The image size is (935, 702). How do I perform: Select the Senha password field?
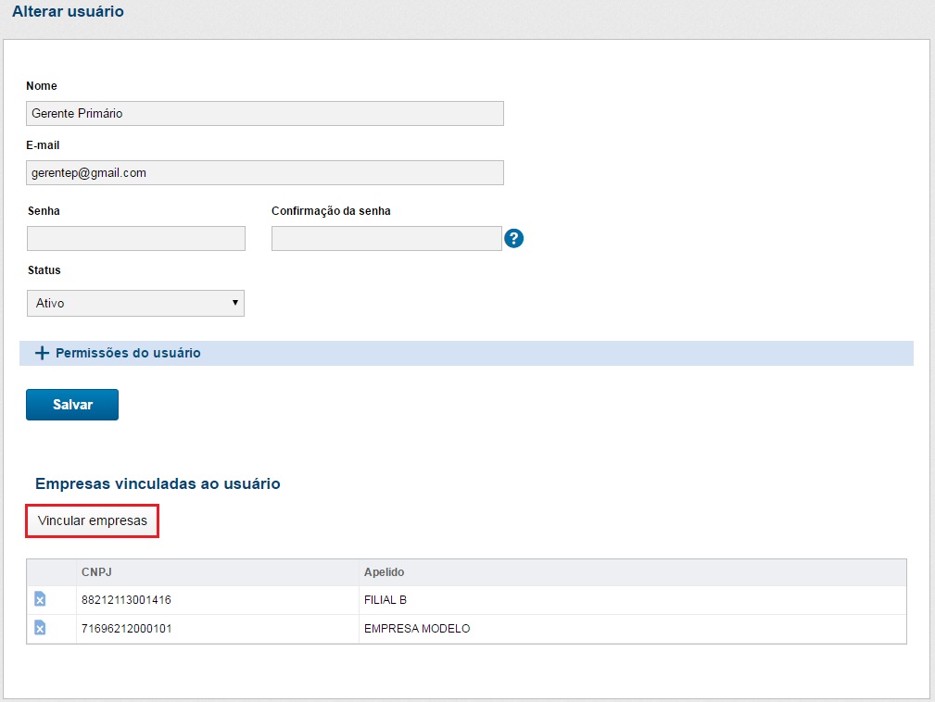tap(136, 239)
